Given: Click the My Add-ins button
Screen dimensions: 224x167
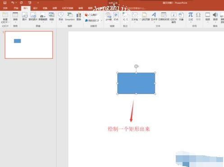Looking at the screenshot, I should (92, 20).
